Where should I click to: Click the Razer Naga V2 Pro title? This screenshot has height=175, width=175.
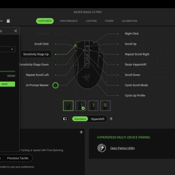click(x=87, y=12)
